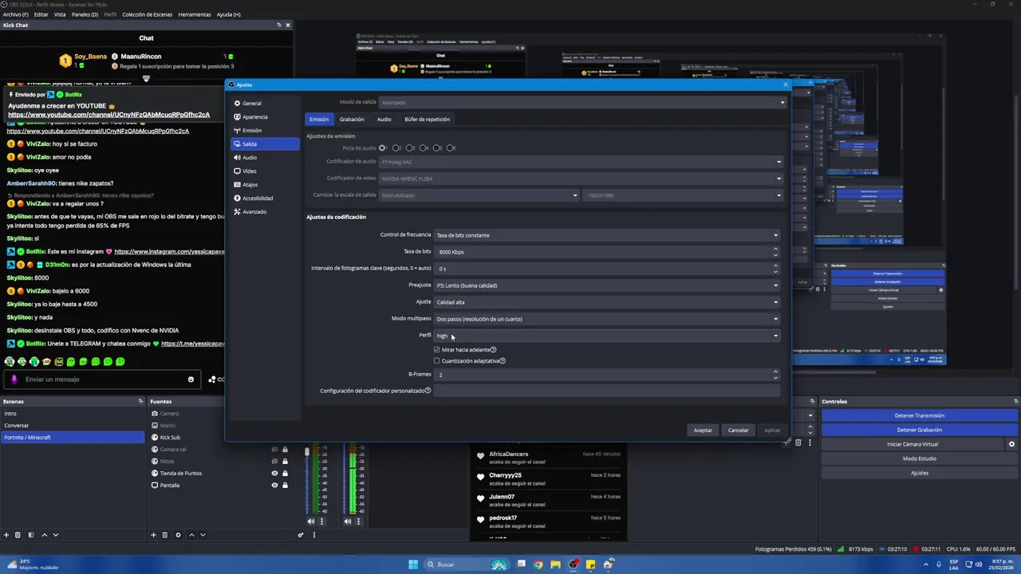Switch to Audio tab in Salida
Image resolution: width=1021 pixels, height=574 pixels.
pos(384,120)
